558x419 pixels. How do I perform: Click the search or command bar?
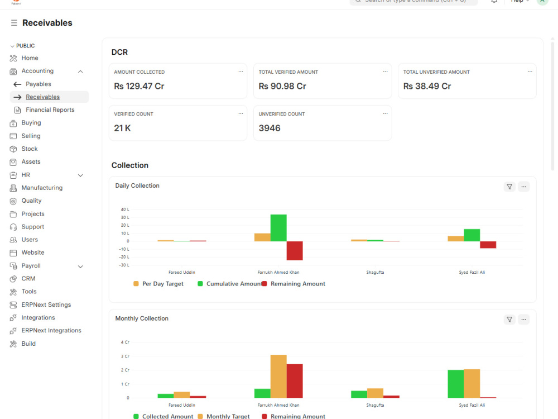pos(413,2)
